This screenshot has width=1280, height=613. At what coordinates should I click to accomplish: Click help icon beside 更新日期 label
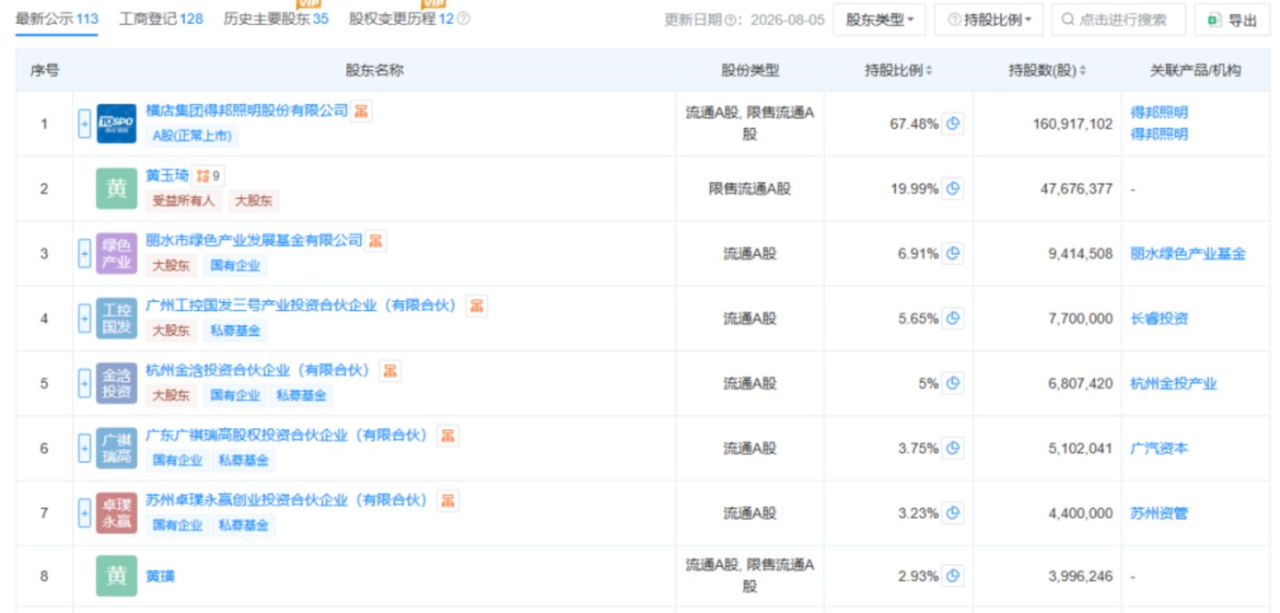coord(731,20)
